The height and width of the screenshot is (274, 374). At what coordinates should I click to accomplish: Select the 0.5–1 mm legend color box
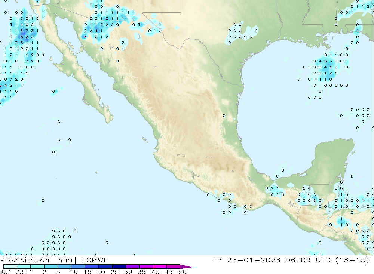24,267
